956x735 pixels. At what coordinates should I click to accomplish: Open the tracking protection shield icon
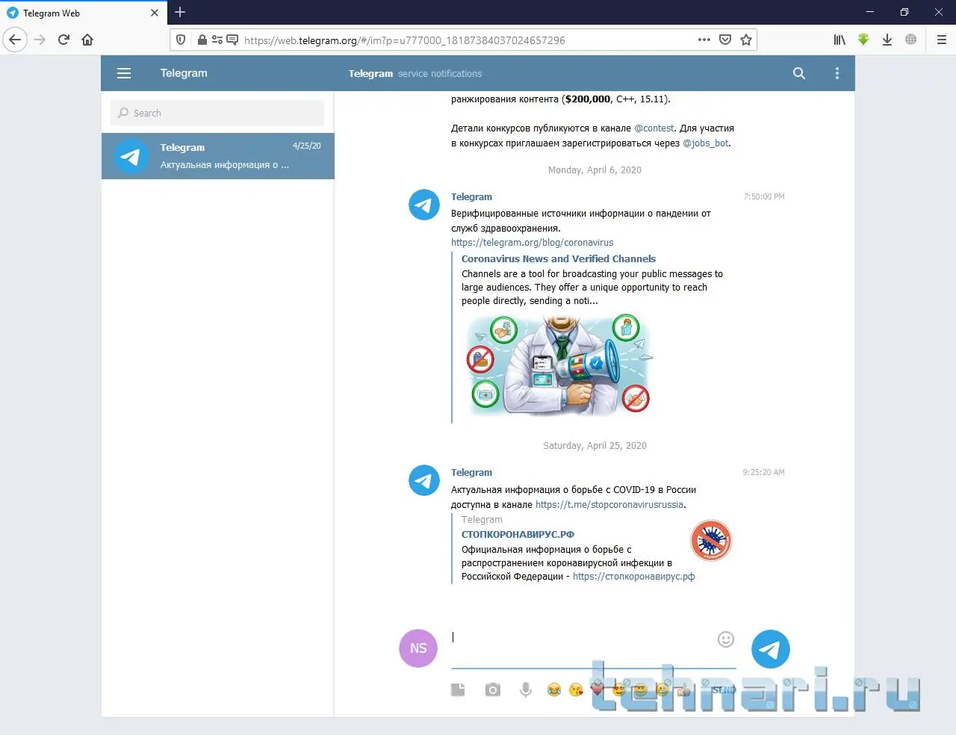(181, 40)
